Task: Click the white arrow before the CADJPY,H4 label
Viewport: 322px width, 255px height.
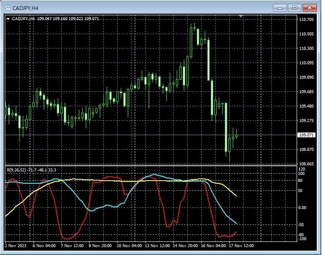Action: [8, 19]
